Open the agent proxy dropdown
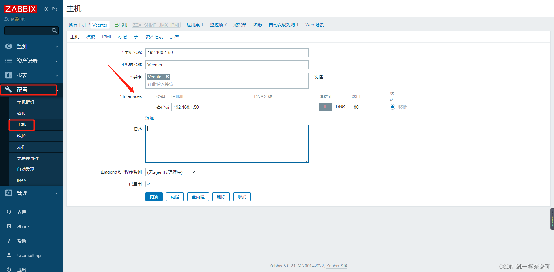Image resolution: width=554 pixels, height=272 pixels. point(171,172)
